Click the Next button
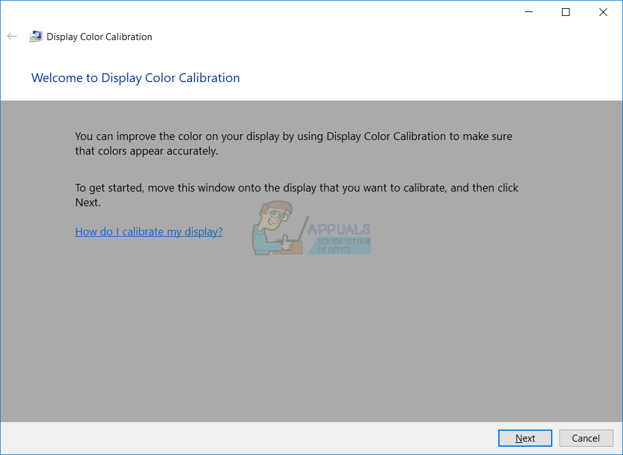The width and height of the screenshot is (623, 455). click(x=525, y=438)
